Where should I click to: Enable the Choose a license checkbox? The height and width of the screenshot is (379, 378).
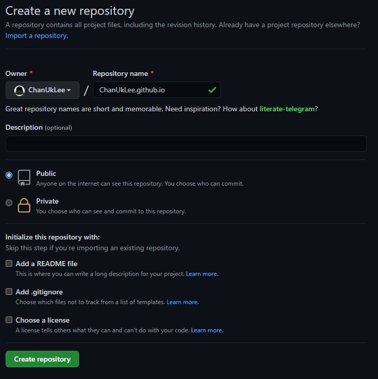9,320
